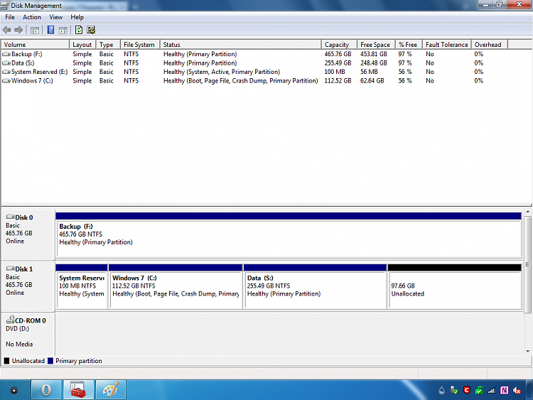The width and height of the screenshot is (533, 400).
Task: Sort by the % Free column header
Action: [409, 45]
